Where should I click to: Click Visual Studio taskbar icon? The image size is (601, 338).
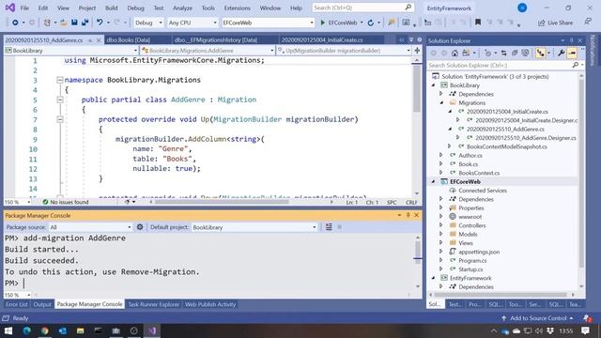152,330
